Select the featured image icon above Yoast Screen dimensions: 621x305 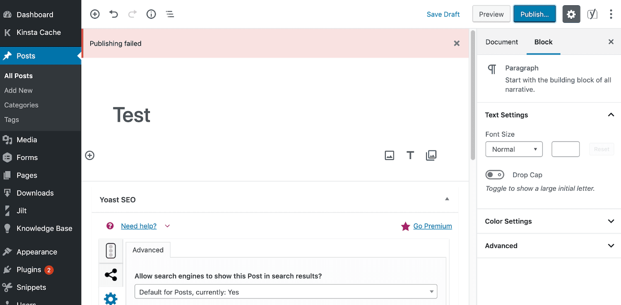(389, 155)
